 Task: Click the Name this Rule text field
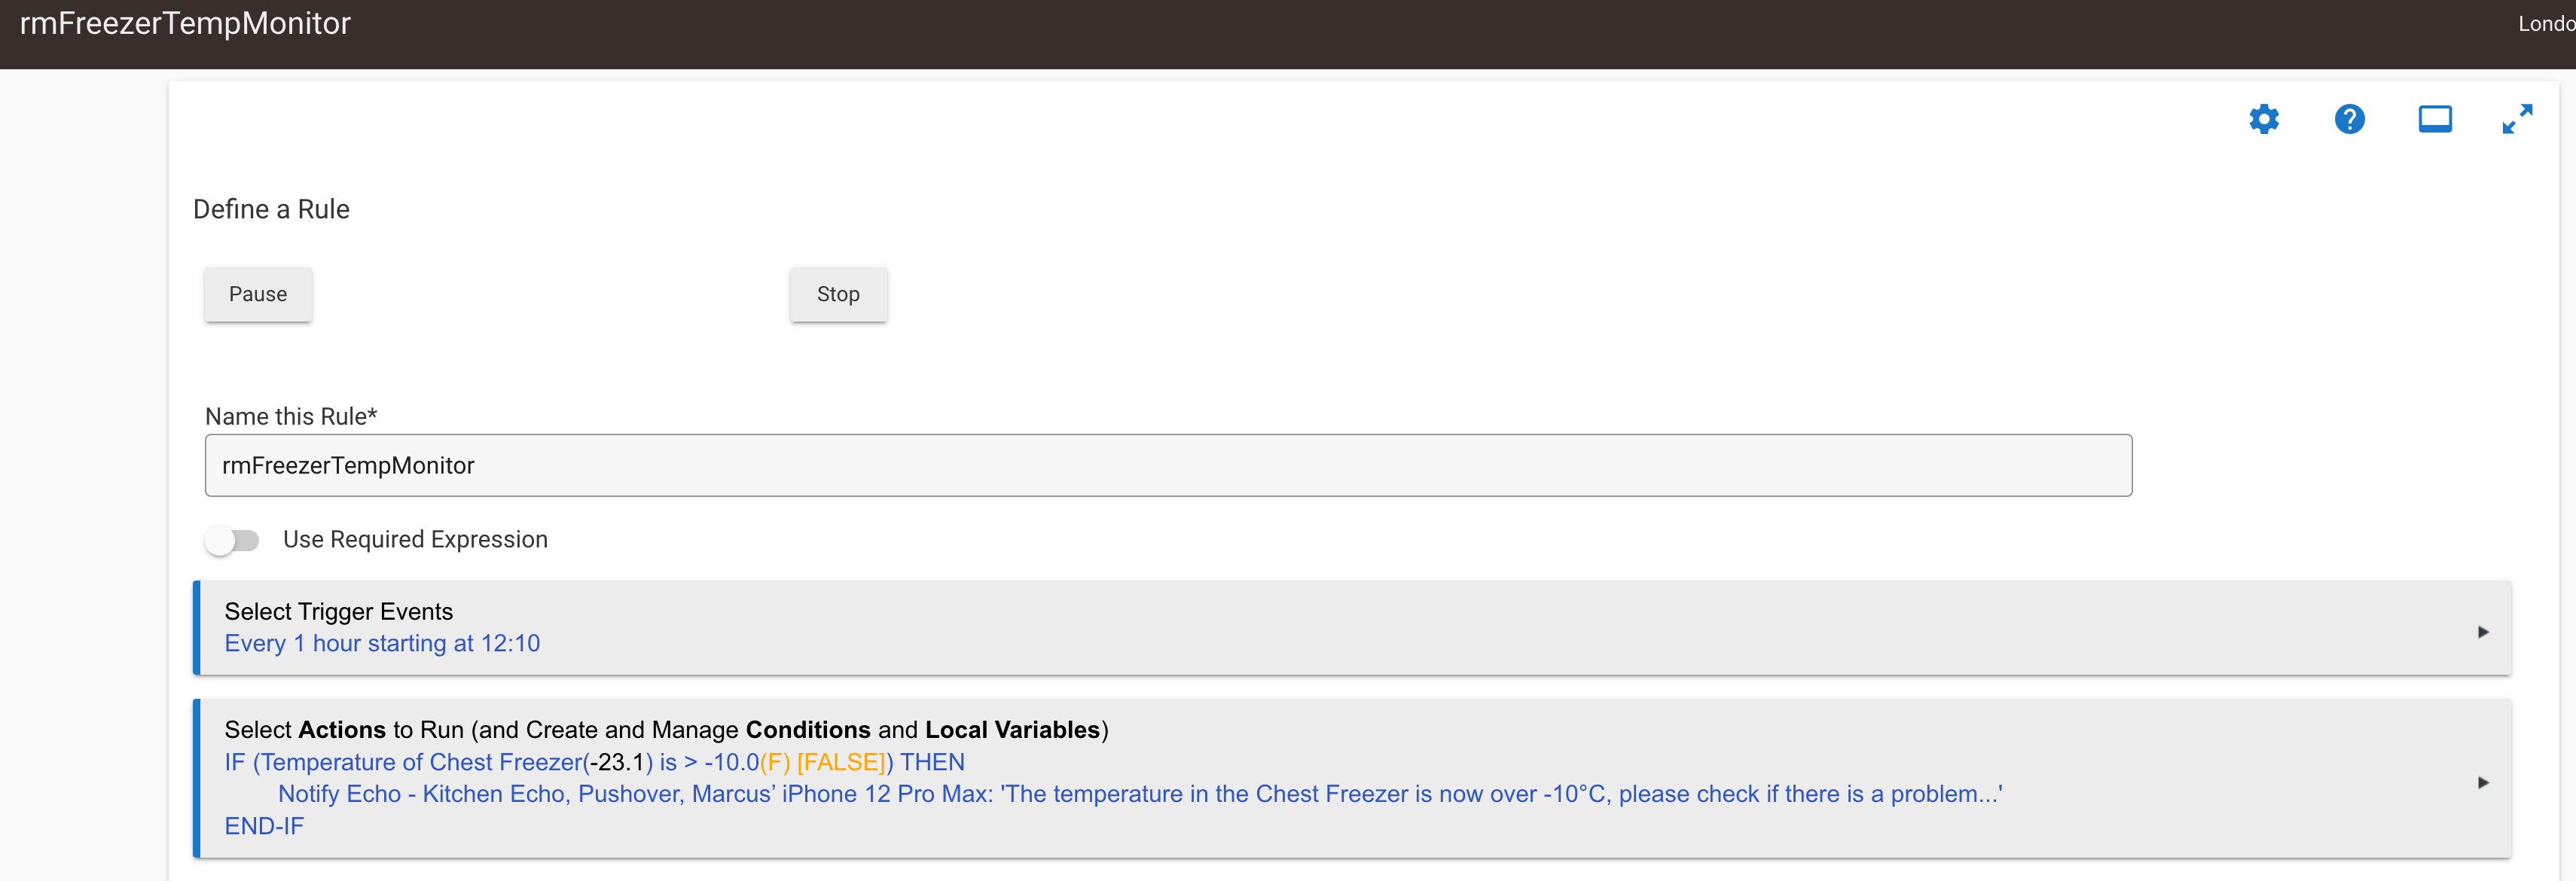tap(1168, 465)
